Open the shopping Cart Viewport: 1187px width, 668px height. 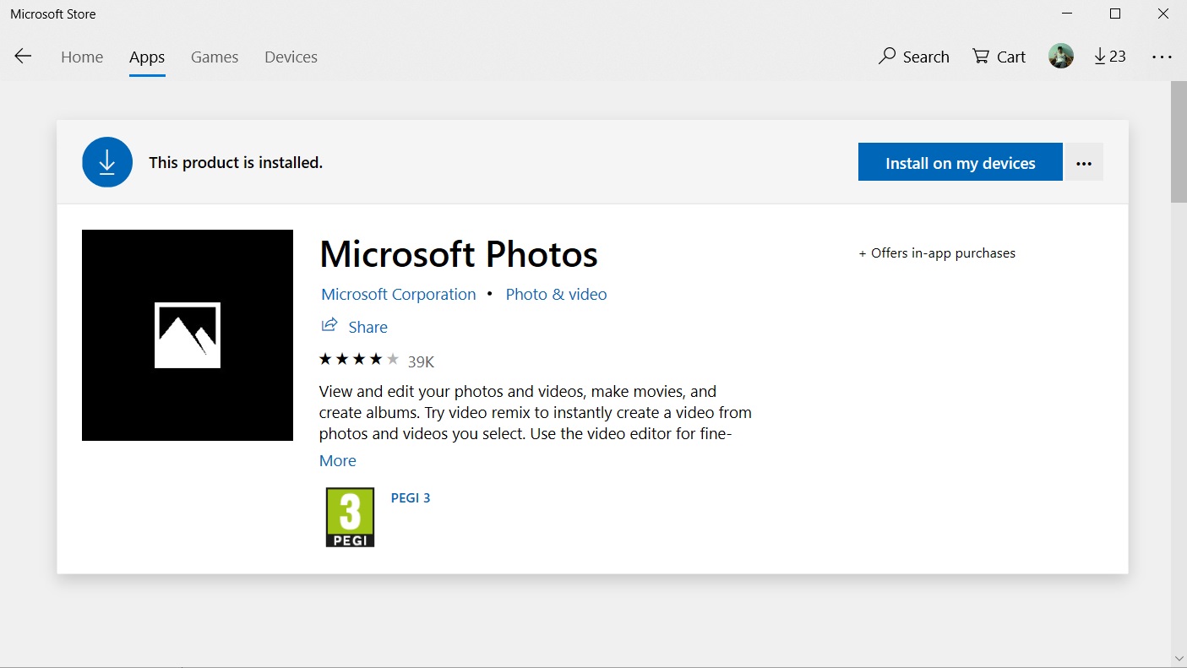999,57
